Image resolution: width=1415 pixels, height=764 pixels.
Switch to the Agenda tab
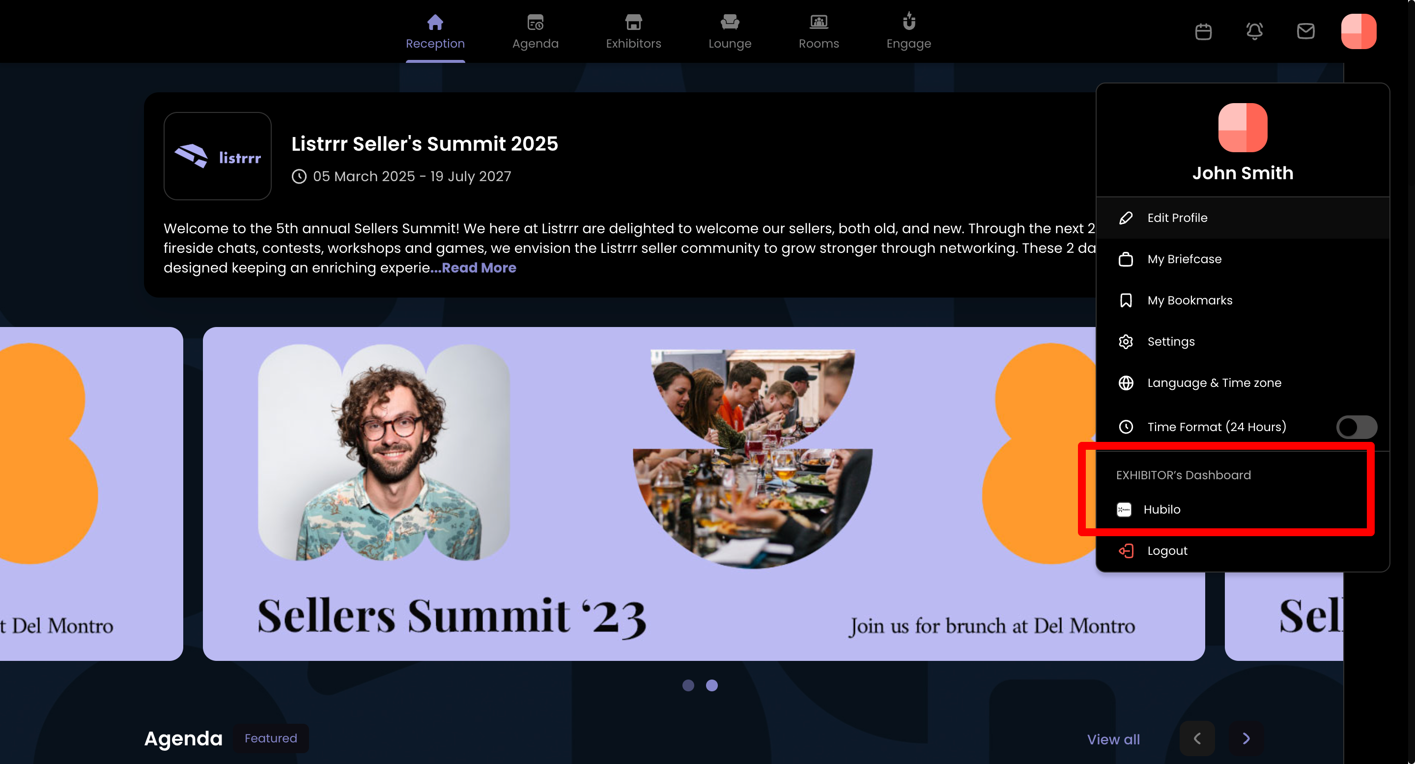[535, 31]
